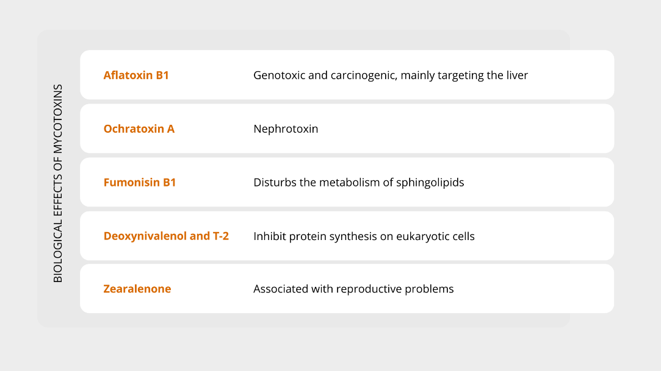The width and height of the screenshot is (661, 371).
Task: Click the vertical Biological Effects of Mycotoxins title
Action: pos(58,183)
